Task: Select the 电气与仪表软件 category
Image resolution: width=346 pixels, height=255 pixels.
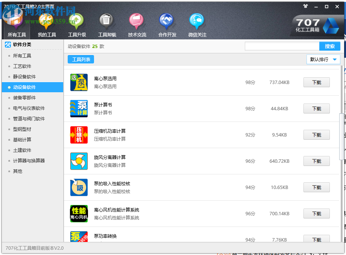Action: pyautogui.click(x=32, y=108)
